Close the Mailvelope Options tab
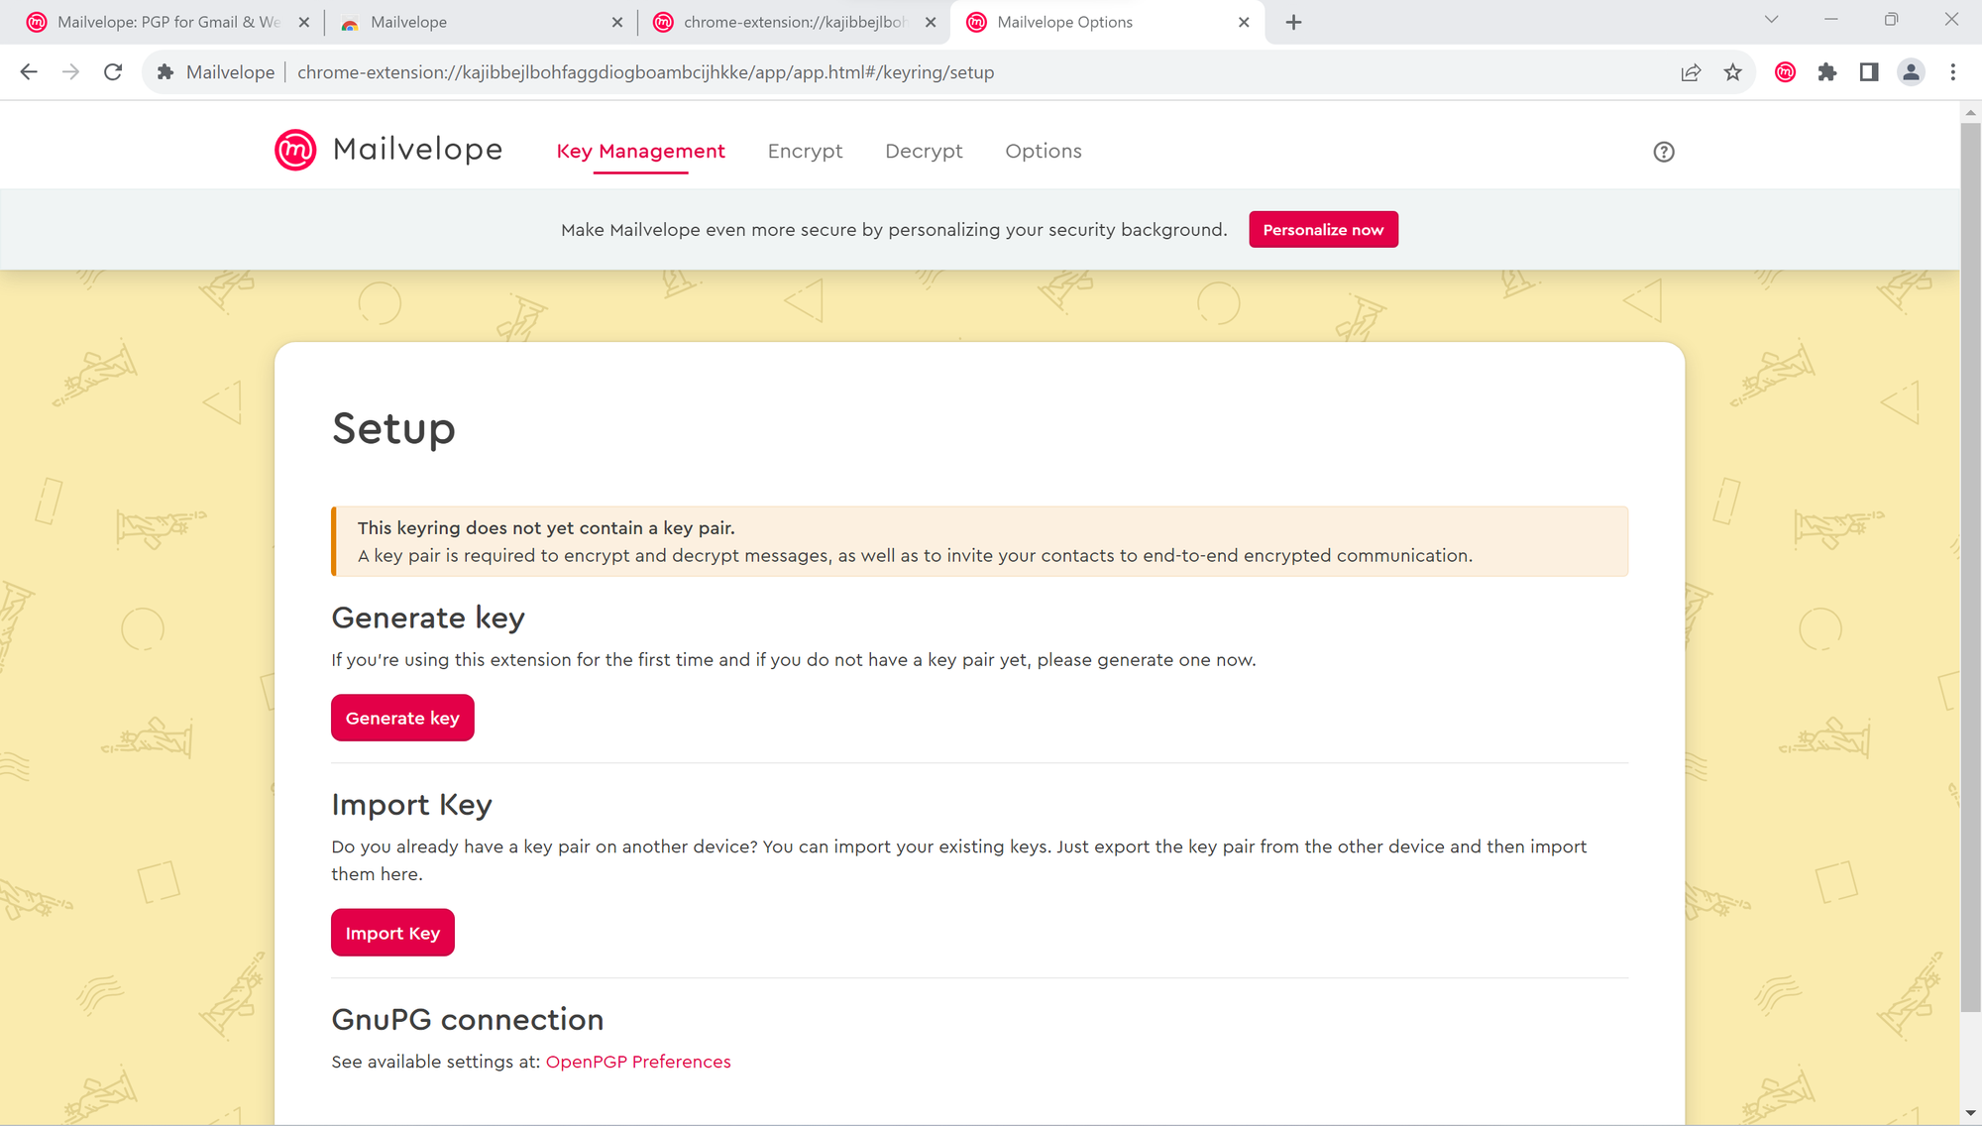The image size is (1982, 1126). 1244,22
